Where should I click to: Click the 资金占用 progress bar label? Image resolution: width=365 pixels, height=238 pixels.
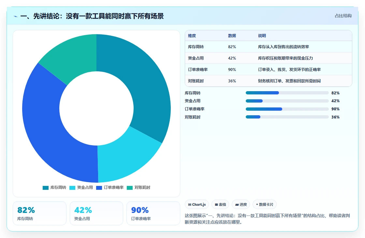point(193,101)
